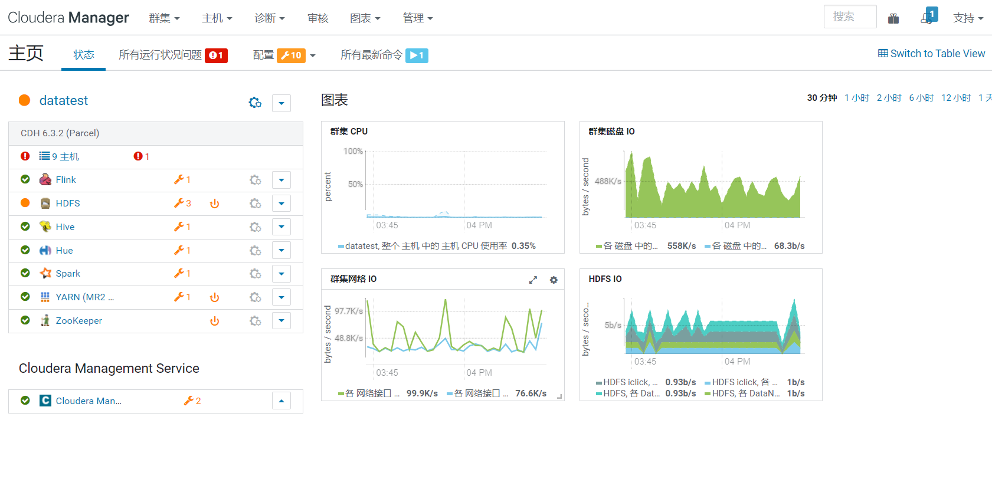Open the ZooKeeper service link
This screenshot has width=992, height=502.
pos(79,321)
